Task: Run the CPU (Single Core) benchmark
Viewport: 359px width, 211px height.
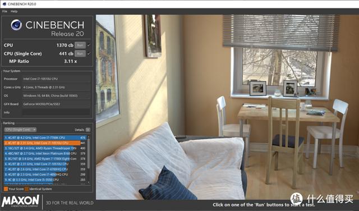Action: (x=80, y=54)
